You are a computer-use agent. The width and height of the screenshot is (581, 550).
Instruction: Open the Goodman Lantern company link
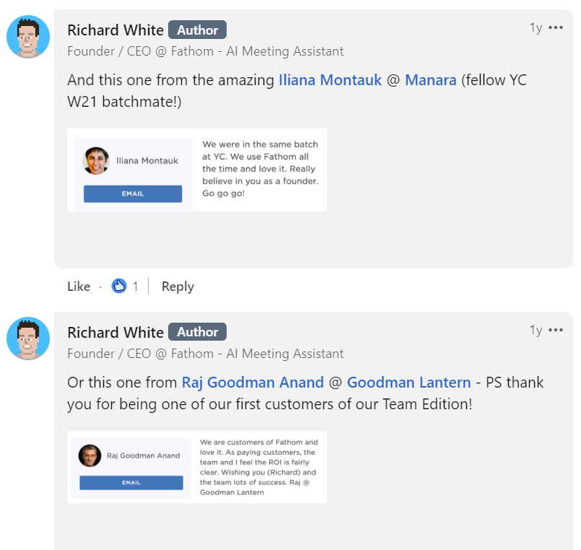[409, 383]
